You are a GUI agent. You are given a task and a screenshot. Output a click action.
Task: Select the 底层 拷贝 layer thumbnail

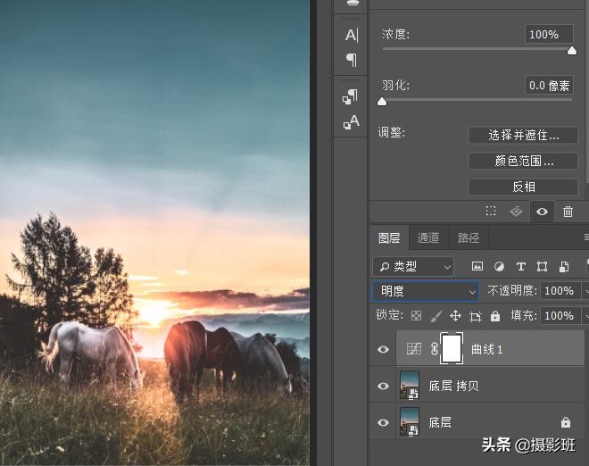410,385
